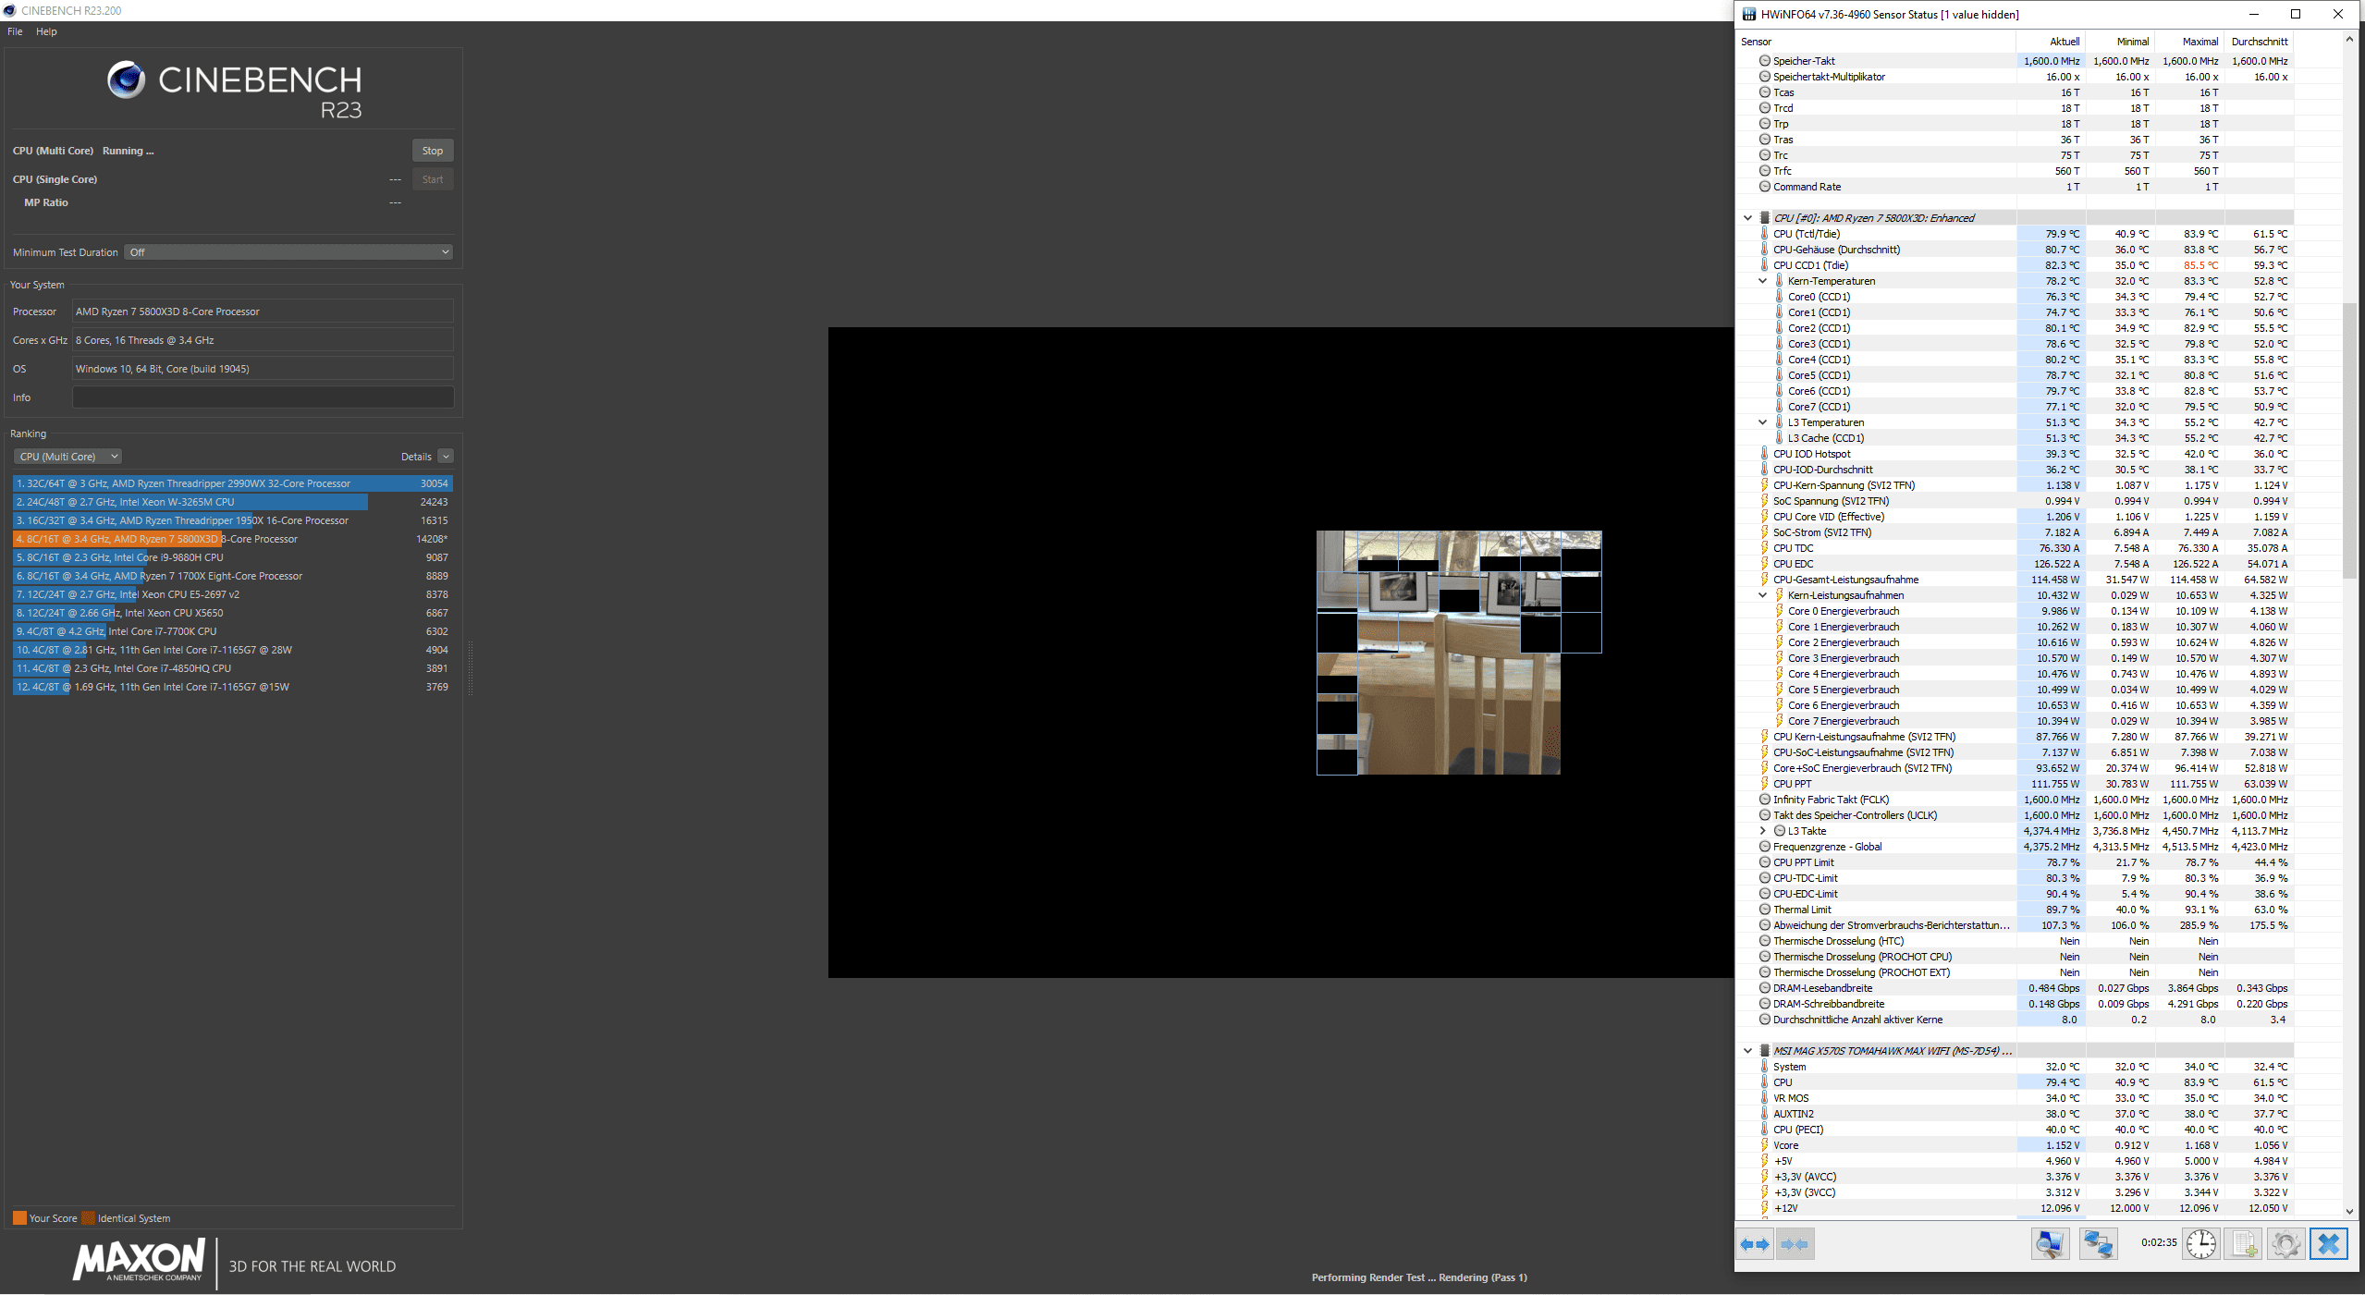Open Minimum Test Duration dropdown

click(288, 252)
